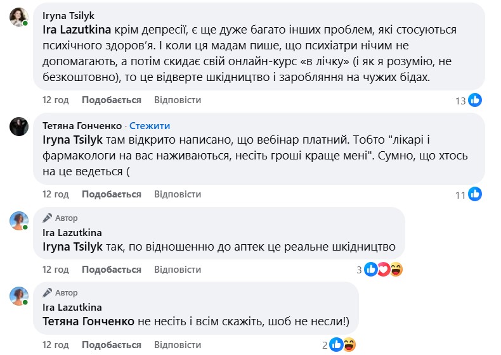501x355 pixels.
Task: Like Iryna Tsilyk's comment with Подобається
Action: [111, 100]
